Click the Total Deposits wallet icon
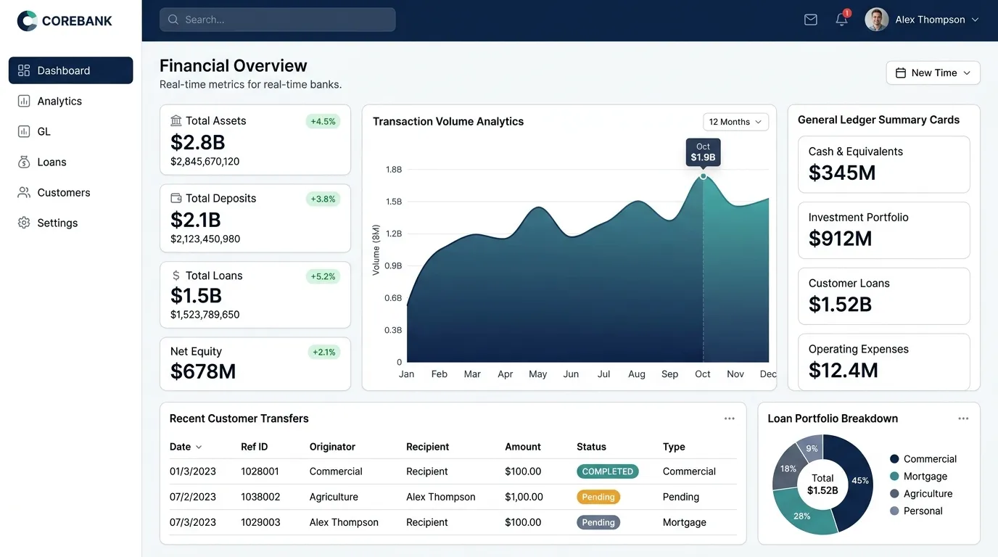The image size is (998, 557). [x=176, y=198]
